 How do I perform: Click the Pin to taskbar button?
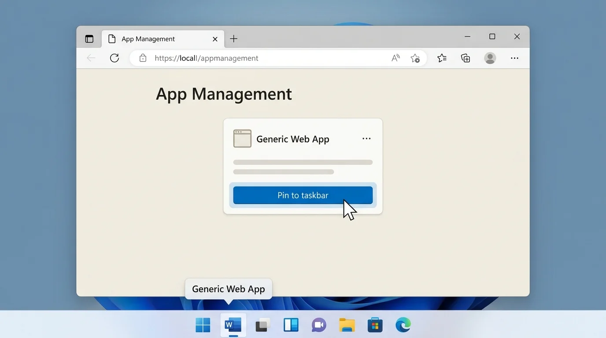(x=303, y=195)
